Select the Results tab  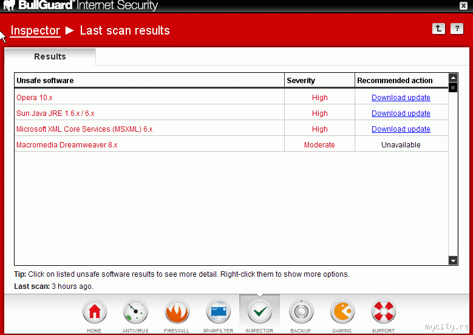coord(50,56)
